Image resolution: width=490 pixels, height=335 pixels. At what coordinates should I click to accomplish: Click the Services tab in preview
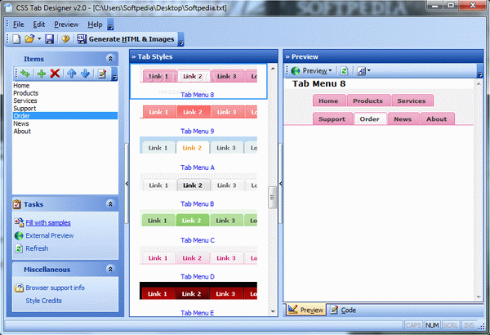pos(412,100)
